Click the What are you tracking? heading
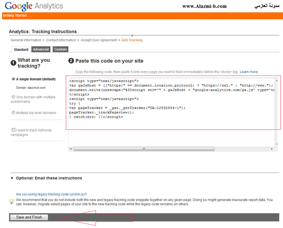The width and height of the screenshot is (283, 228). coord(34,63)
